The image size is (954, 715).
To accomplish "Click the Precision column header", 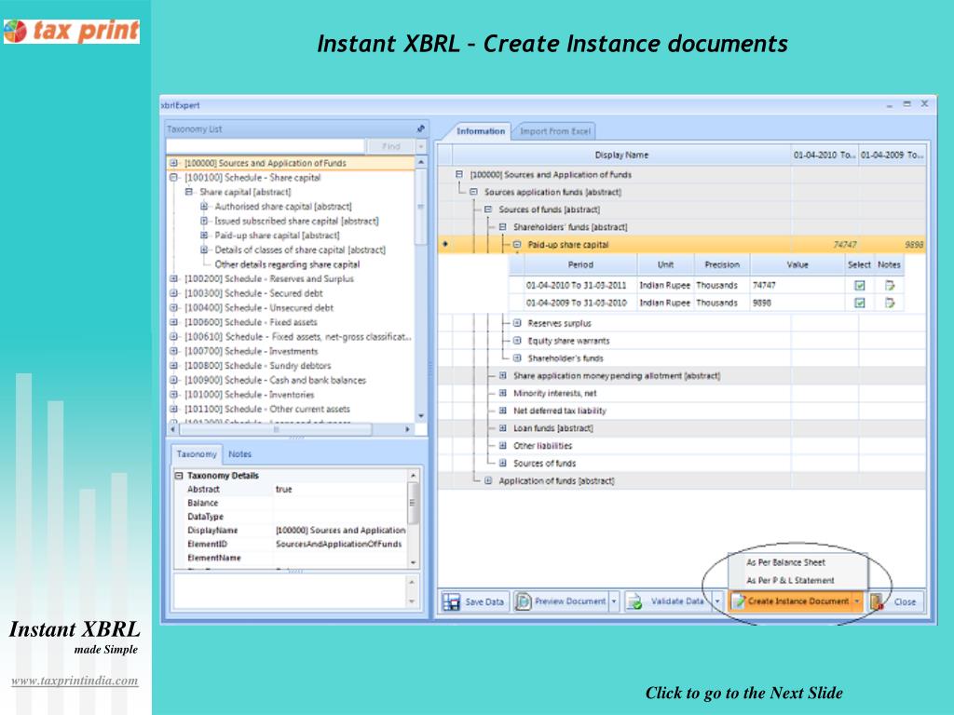I will coord(722,265).
